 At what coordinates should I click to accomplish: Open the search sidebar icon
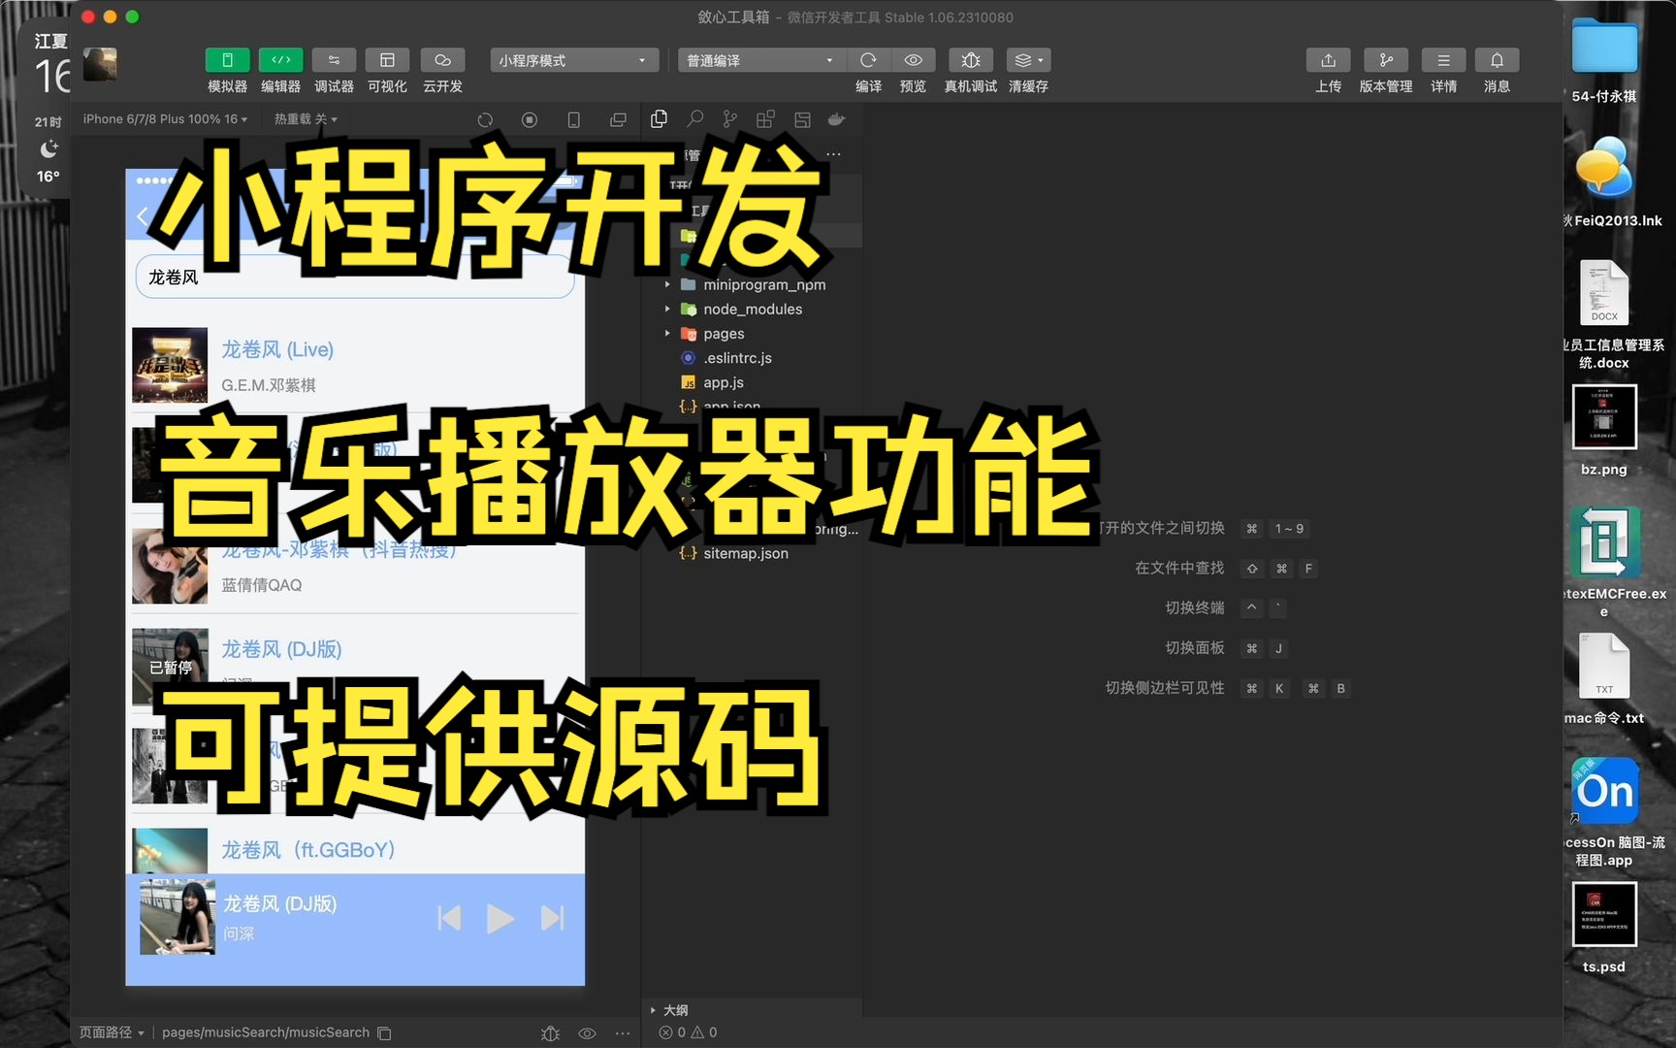point(695,118)
